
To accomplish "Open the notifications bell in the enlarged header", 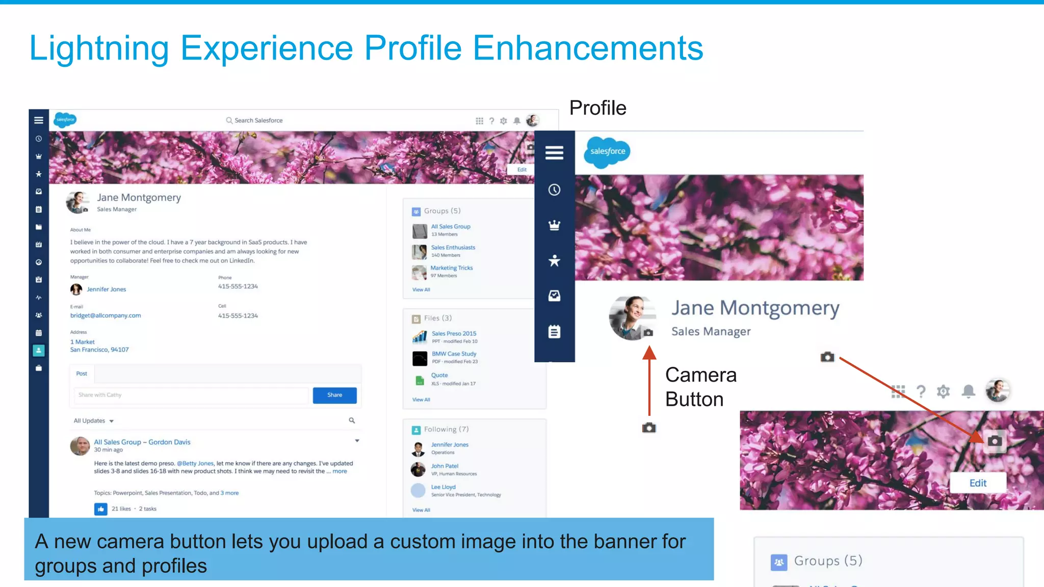I will [968, 391].
